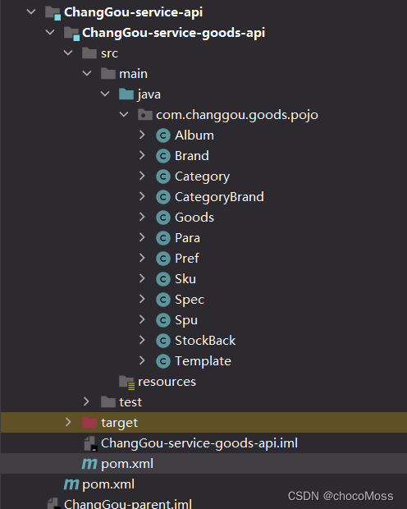The image size is (407, 509).
Task: Collapse the com.changgou.goods.pojo package
Action: 124,114
